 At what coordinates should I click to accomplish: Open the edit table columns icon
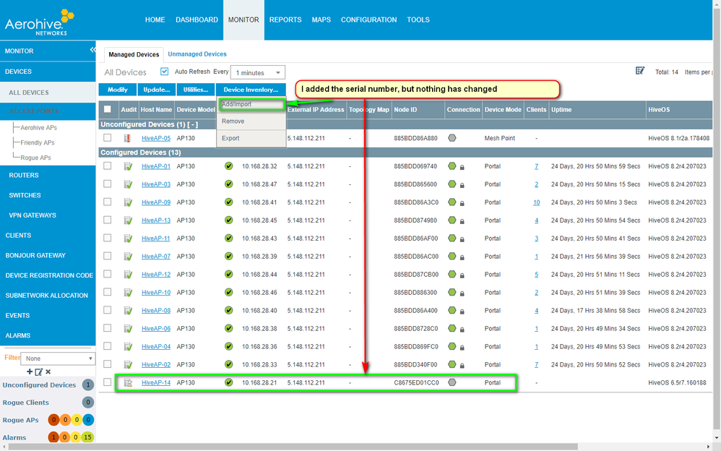coord(639,71)
